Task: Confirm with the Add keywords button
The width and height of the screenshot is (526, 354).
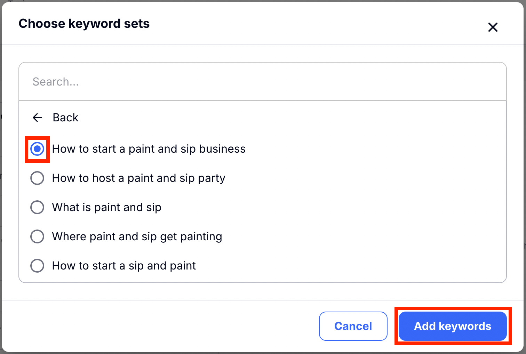Action: pyautogui.click(x=452, y=326)
